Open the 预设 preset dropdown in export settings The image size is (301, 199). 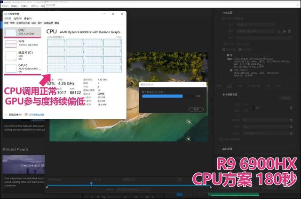tap(255, 31)
